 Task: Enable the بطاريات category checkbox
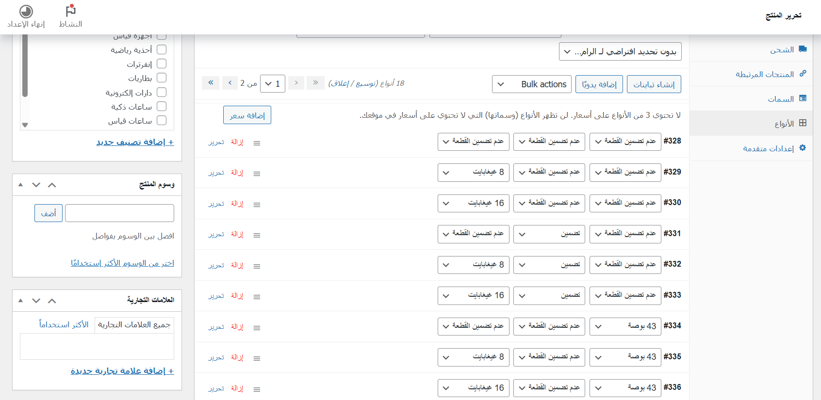pos(162,78)
